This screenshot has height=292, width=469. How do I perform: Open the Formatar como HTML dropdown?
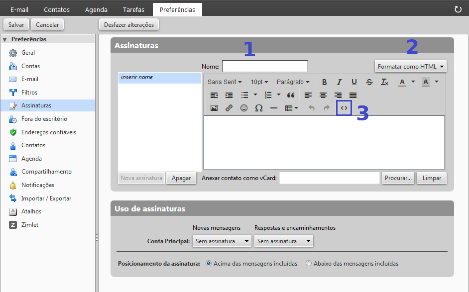tap(410, 66)
